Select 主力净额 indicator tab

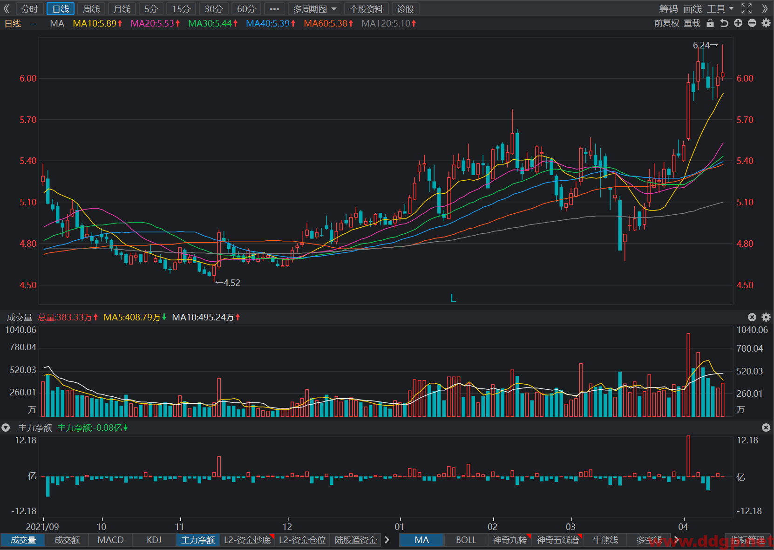198,540
